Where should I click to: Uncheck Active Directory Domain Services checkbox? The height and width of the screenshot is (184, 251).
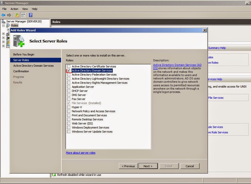pos(68,70)
